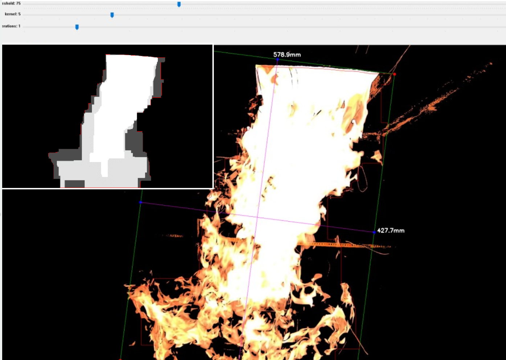This screenshot has height=360, width=506.
Task: Select the blue endpoint below the 578.9mm label
Action: pyautogui.click(x=278, y=59)
